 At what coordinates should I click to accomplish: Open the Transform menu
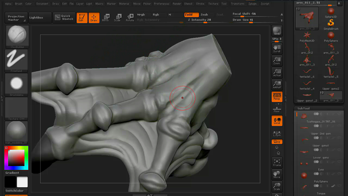point(237,4)
